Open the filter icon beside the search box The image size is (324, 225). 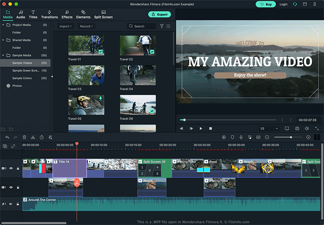pyautogui.click(x=162, y=26)
